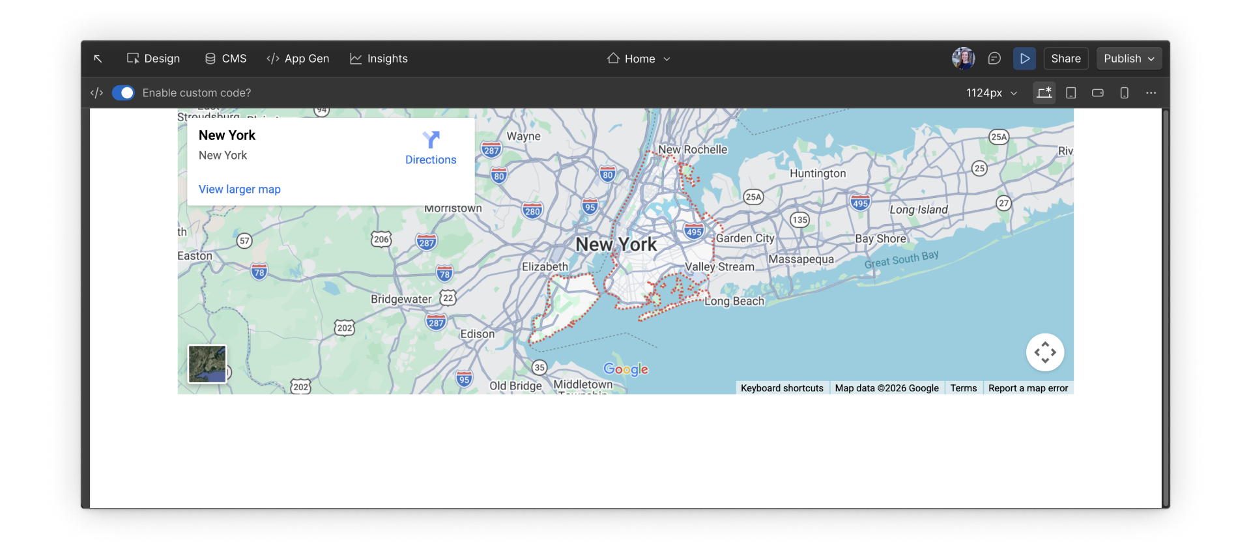Click Report a map error link
The height and width of the screenshot is (549, 1251).
coord(1028,388)
